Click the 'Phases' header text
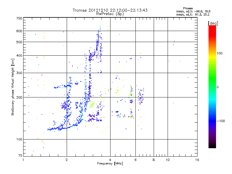The image size is (232, 174). click(x=188, y=8)
